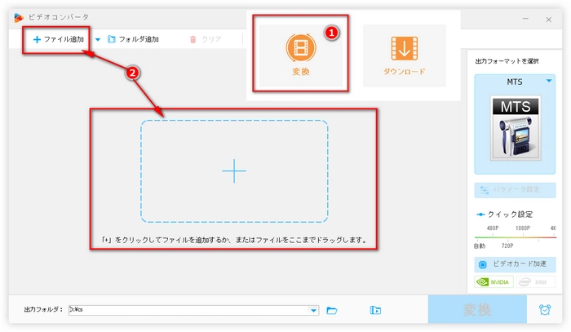Viewport: 571px width, 332px height.
Task: Click the MTS camcorder format thumbnail
Action: [515, 127]
